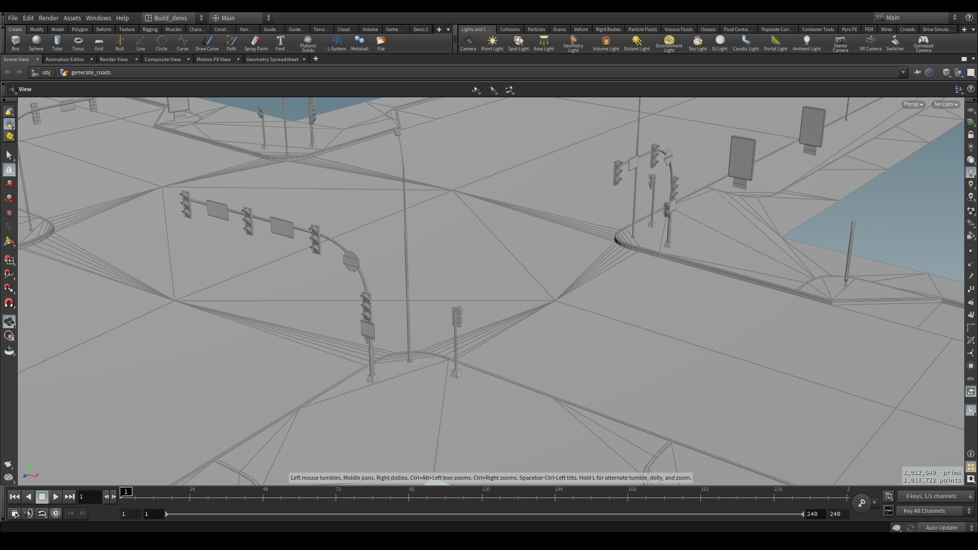Click the Switcher tool

[x=895, y=43]
